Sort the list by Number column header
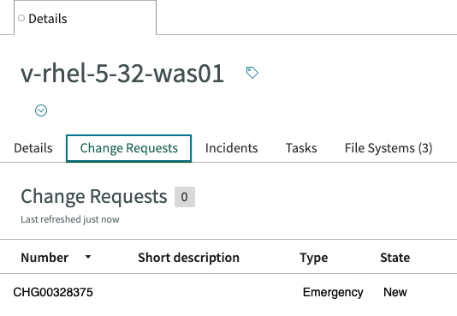Image resolution: width=457 pixels, height=316 pixels. 45,258
